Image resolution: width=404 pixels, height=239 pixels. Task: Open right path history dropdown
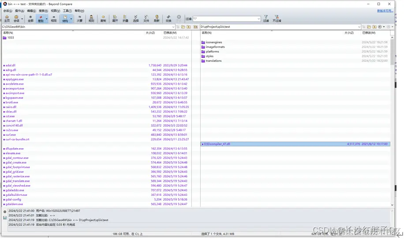pyautogui.click(x=359, y=27)
